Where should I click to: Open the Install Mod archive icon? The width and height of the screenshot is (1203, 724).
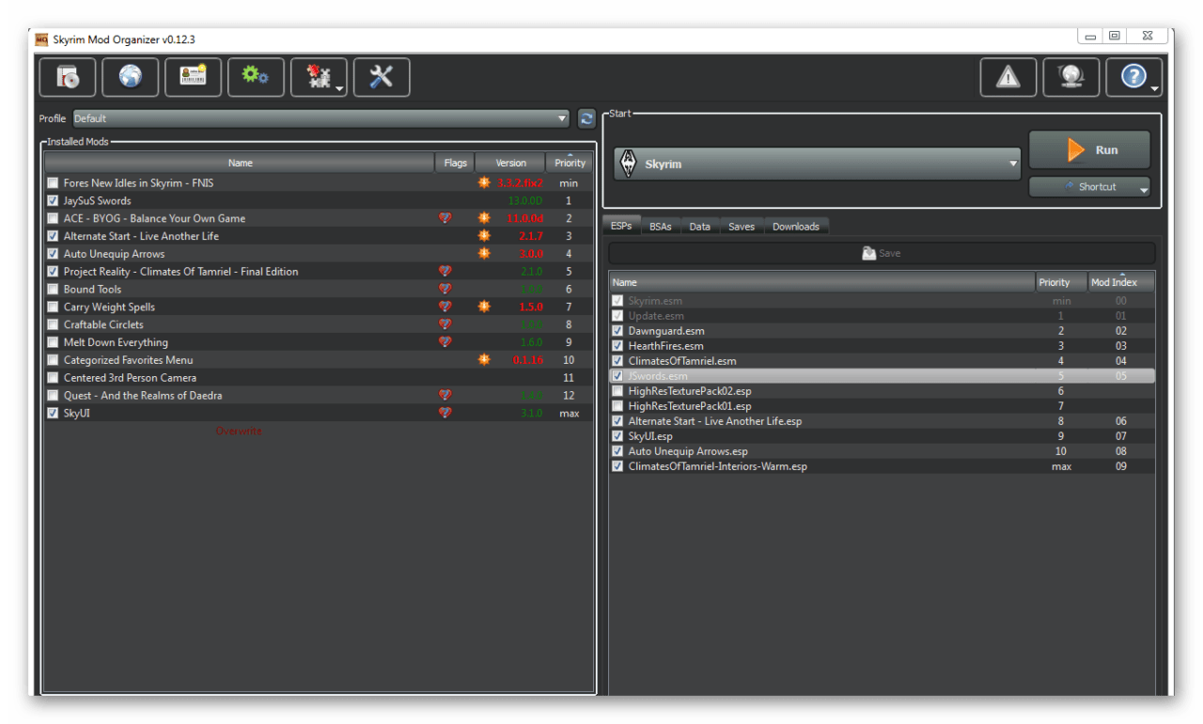[x=67, y=77]
